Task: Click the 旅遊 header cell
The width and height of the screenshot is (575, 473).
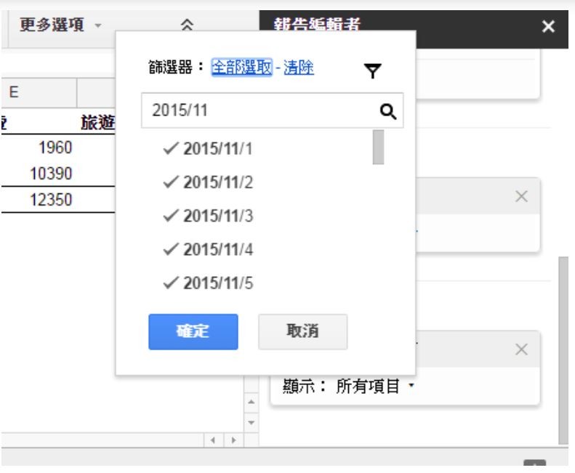Action: (97, 122)
